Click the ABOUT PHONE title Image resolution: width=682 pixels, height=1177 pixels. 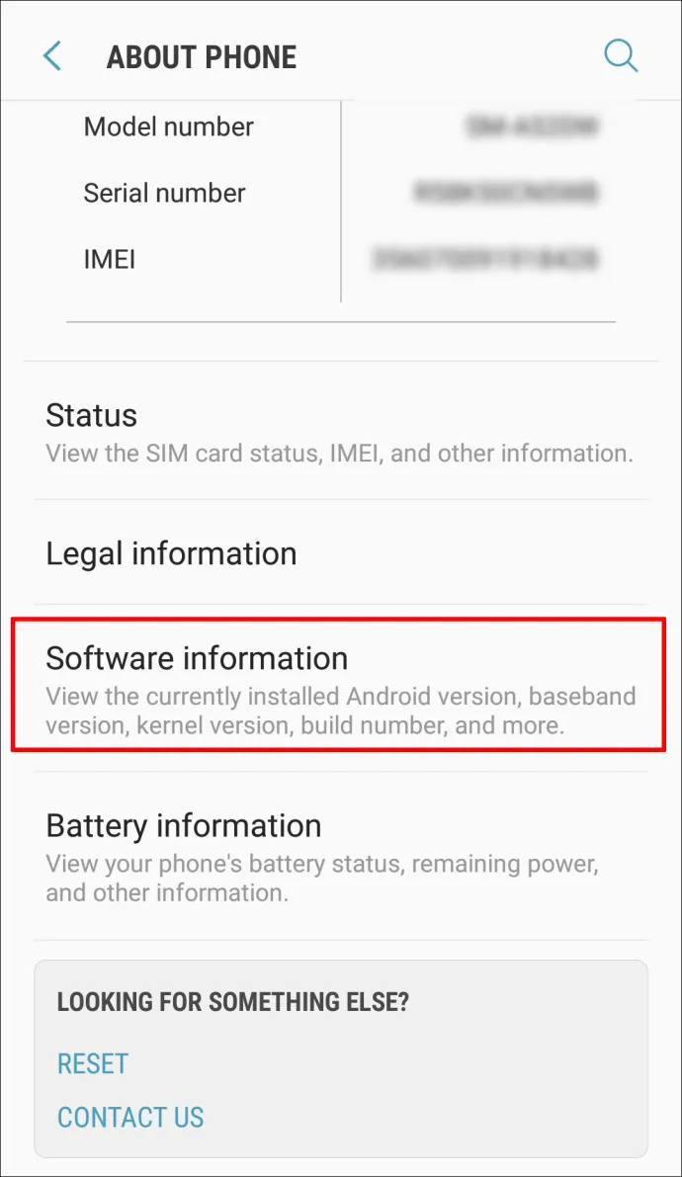[202, 57]
